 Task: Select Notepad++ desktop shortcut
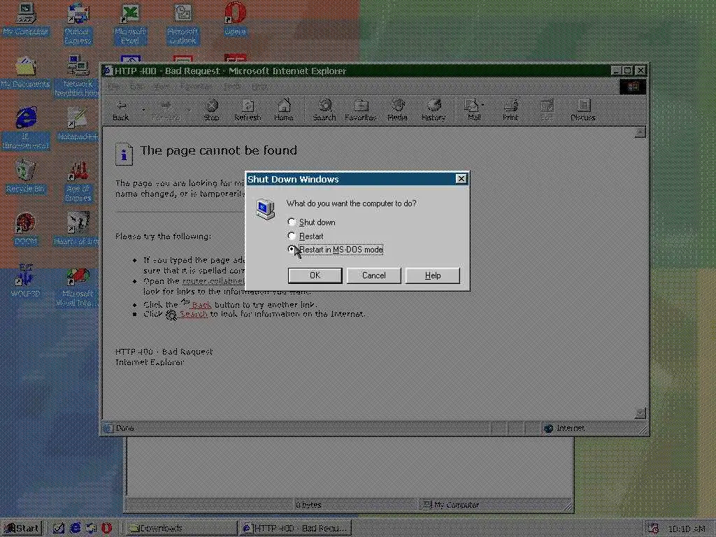click(78, 124)
